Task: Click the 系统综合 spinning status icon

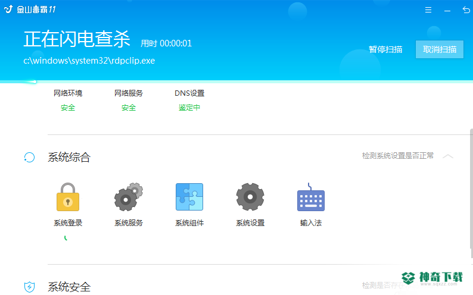Action: (30, 157)
